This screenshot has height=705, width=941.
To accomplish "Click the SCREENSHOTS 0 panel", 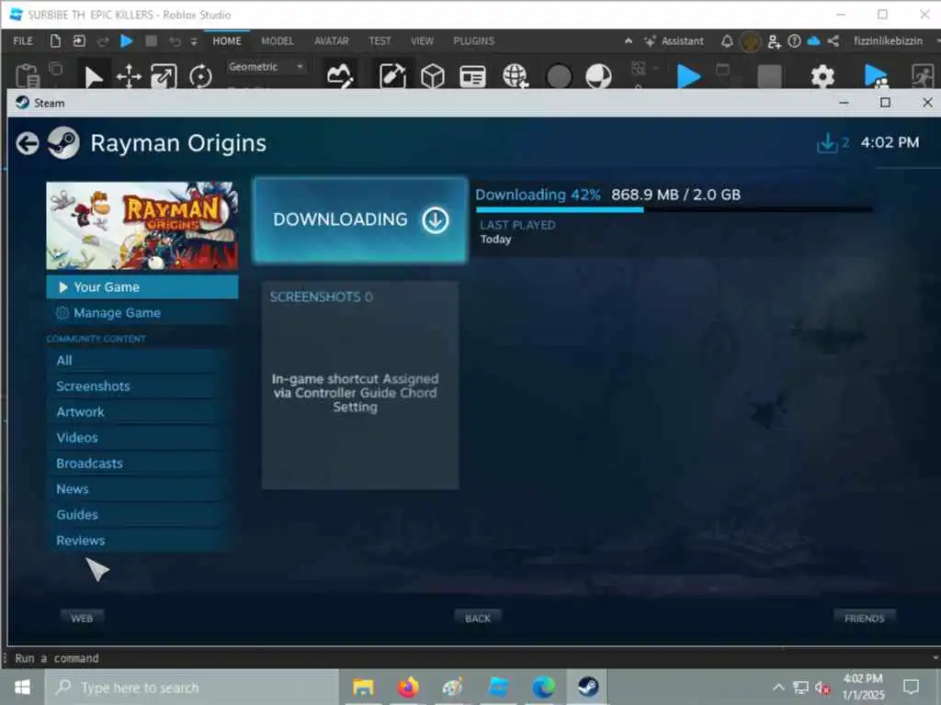I will pyautogui.click(x=360, y=385).
